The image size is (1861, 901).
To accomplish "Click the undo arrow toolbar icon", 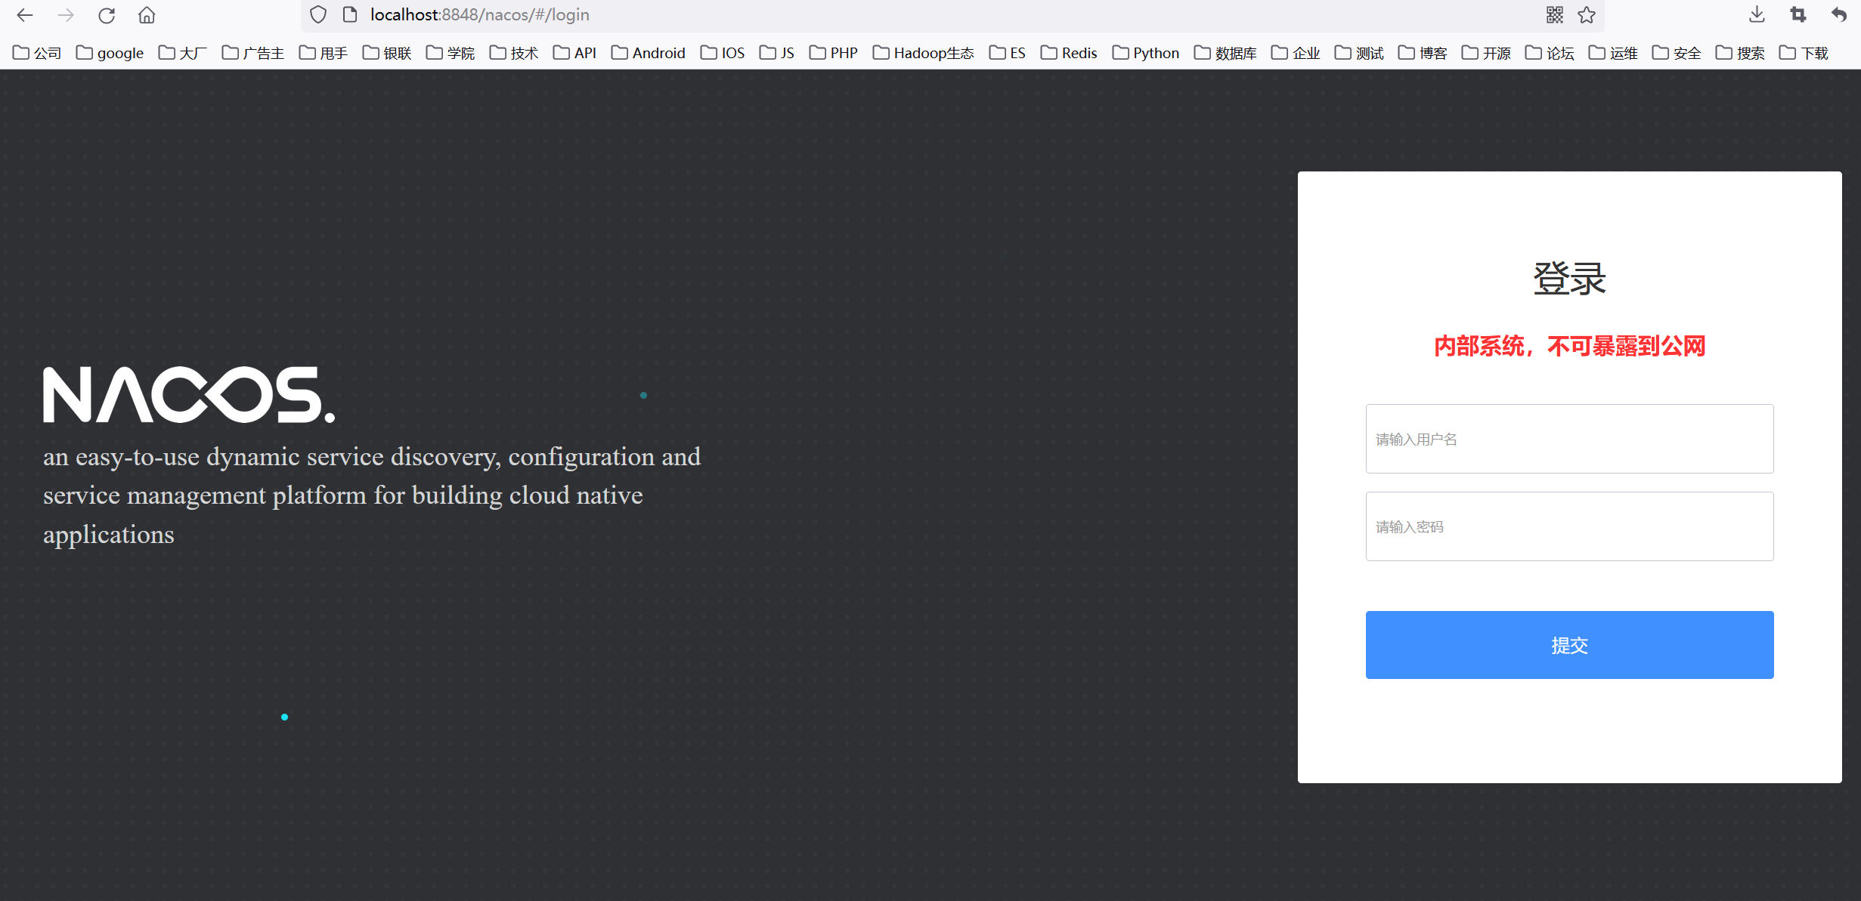I will coord(1839,15).
